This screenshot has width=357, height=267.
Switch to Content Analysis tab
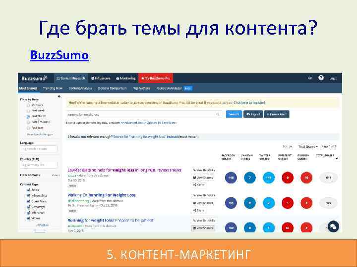(80, 88)
